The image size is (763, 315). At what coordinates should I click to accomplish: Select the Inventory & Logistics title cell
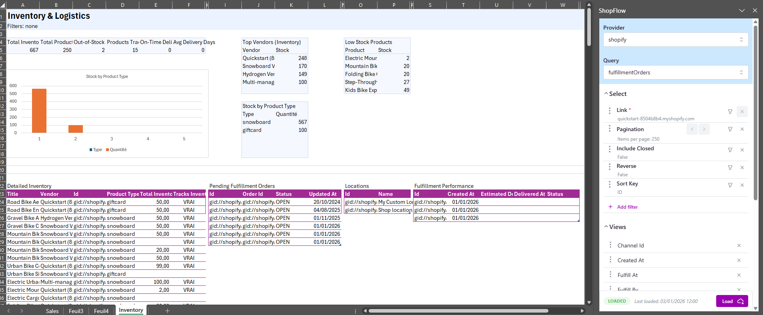(48, 16)
